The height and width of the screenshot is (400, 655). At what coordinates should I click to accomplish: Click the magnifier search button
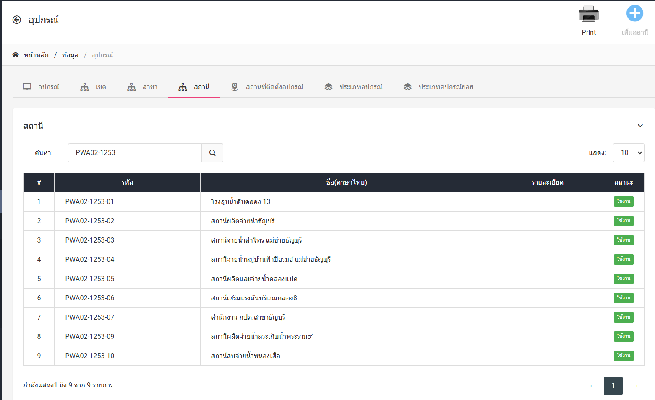[x=212, y=153]
